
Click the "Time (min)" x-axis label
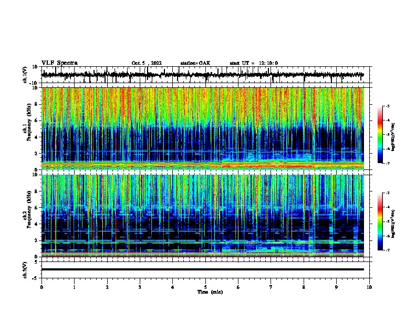[210, 292]
